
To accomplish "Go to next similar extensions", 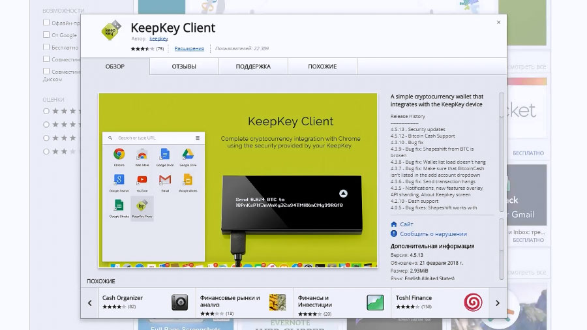I will pyautogui.click(x=498, y=303).
